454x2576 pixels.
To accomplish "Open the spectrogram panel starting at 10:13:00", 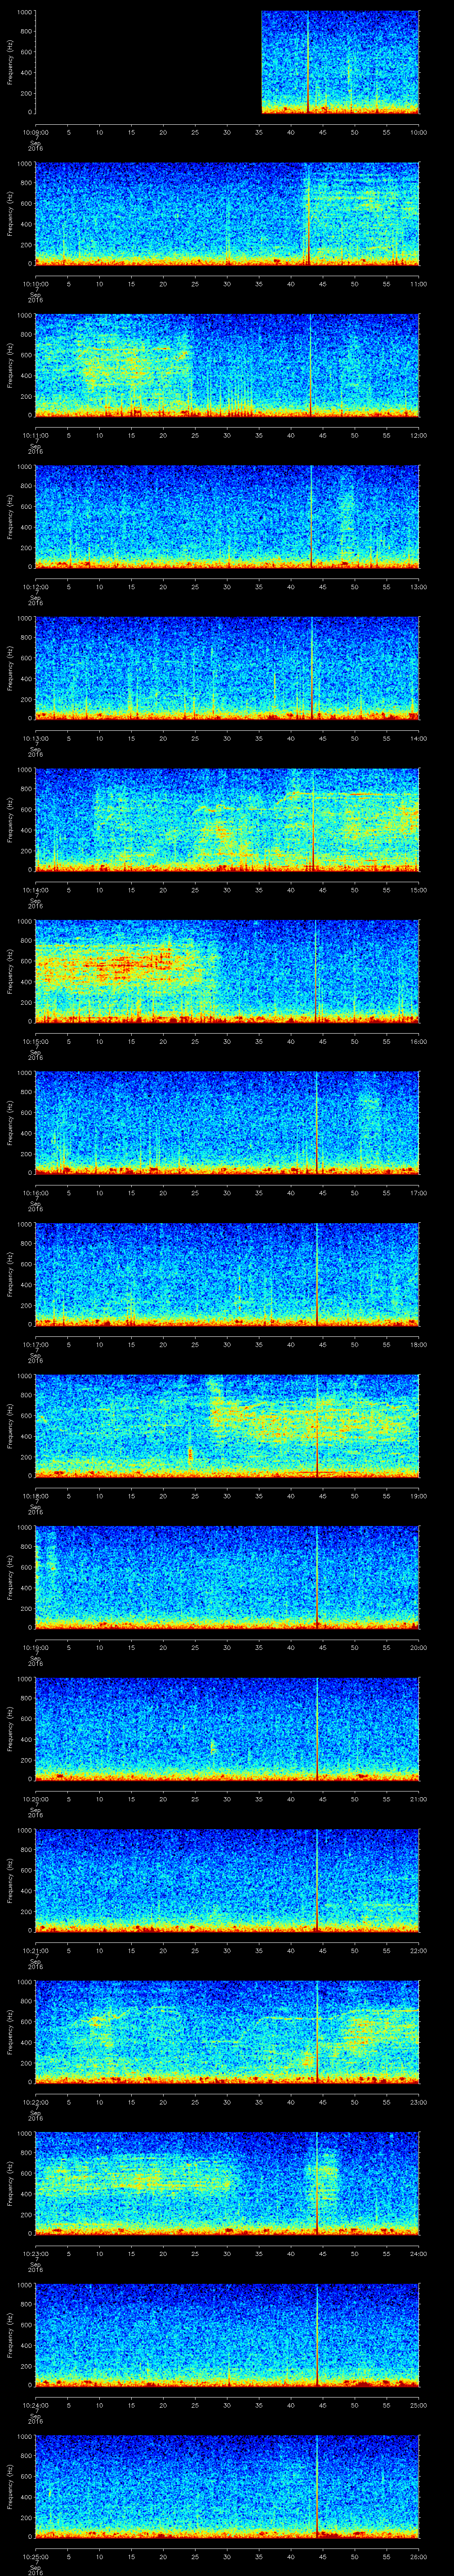I will [227, 667].
